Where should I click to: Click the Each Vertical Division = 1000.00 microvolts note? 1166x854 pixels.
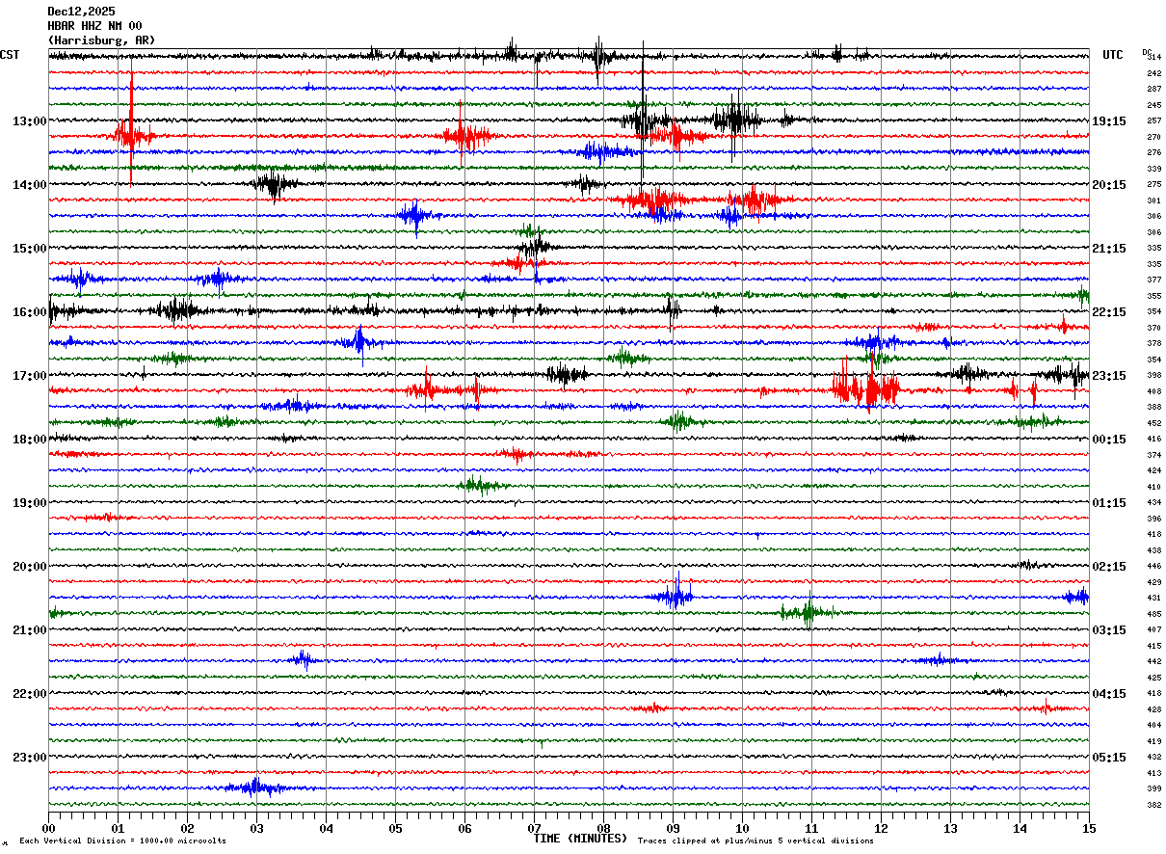click(x=122, y=841)
